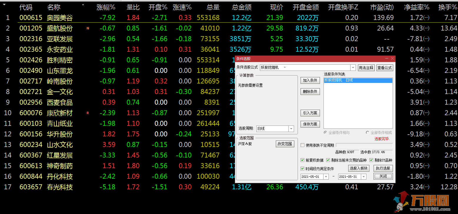The image size is (458, 214).
Task: Click stock code 002717
Action: coord(31,81)
